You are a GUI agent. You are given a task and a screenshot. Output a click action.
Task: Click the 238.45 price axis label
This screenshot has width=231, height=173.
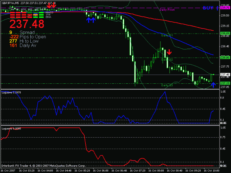tap(225, 46)
